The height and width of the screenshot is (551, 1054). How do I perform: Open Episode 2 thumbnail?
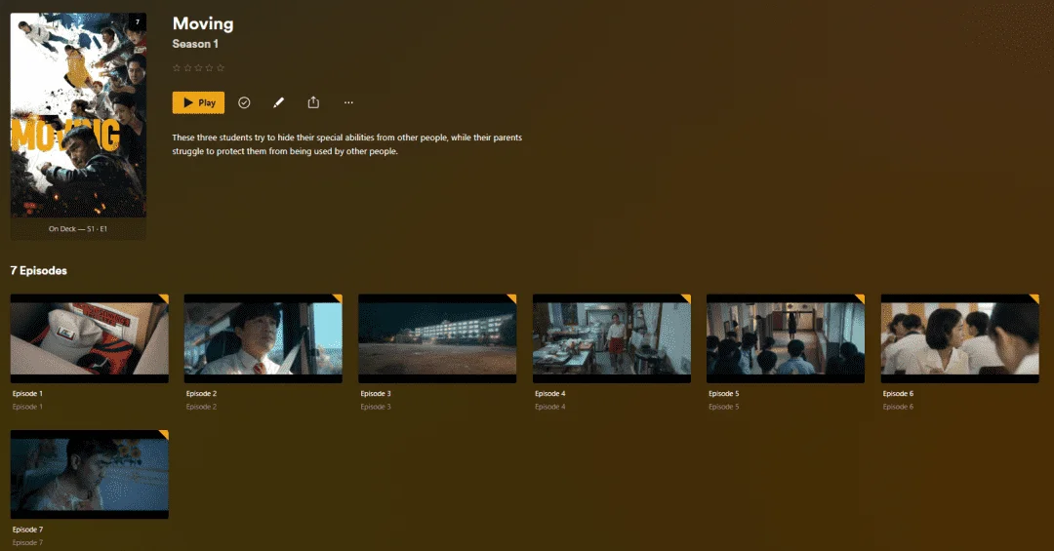pos(263,338)
